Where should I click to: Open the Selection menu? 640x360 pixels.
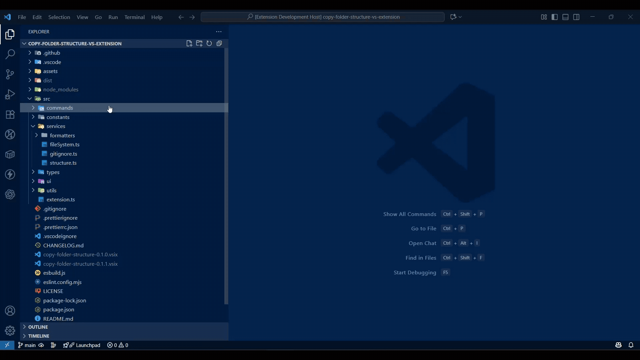tap(59, 17)
